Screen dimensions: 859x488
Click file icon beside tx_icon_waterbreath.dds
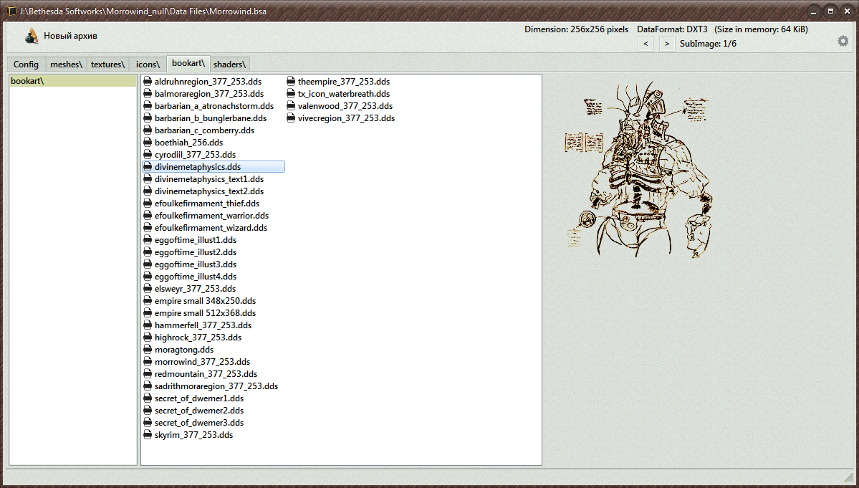coord(291,94)
